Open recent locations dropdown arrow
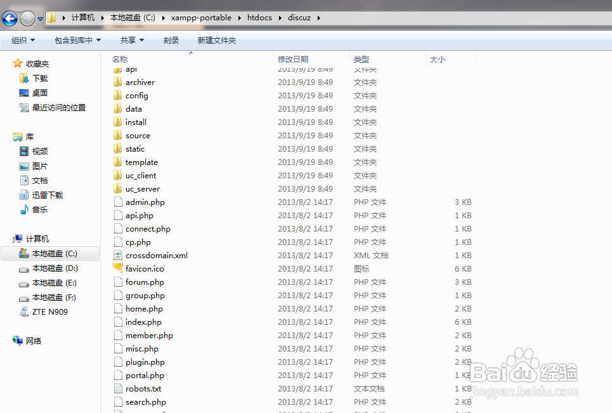 40,19
